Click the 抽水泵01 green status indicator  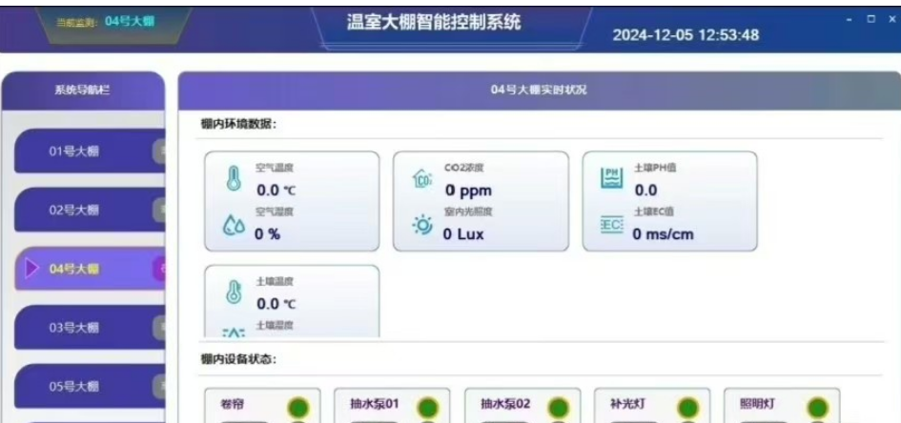point(427,408)
